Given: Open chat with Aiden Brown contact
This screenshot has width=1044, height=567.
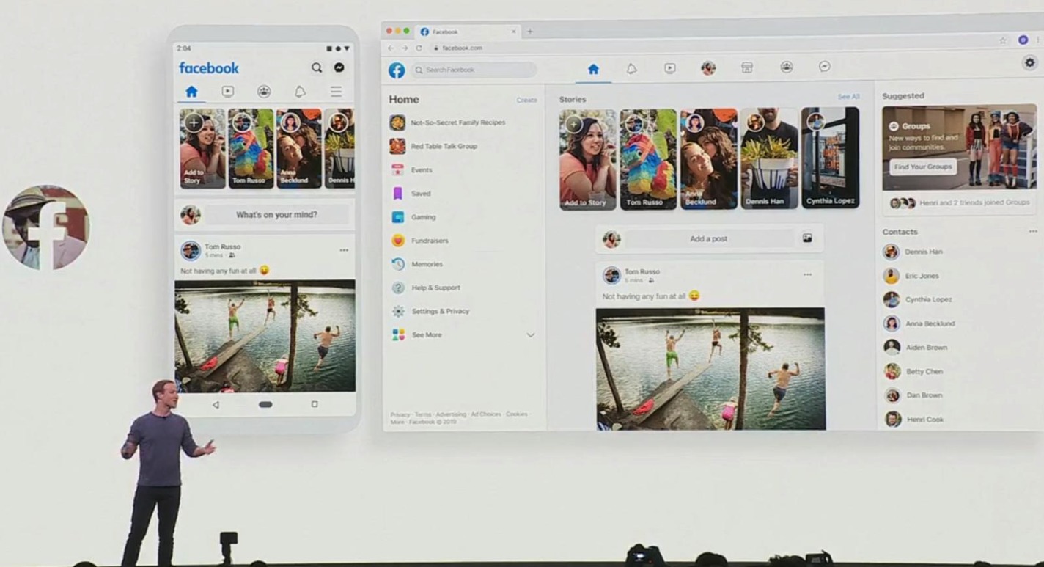Looking at the screenshot, I should point(915,348).
